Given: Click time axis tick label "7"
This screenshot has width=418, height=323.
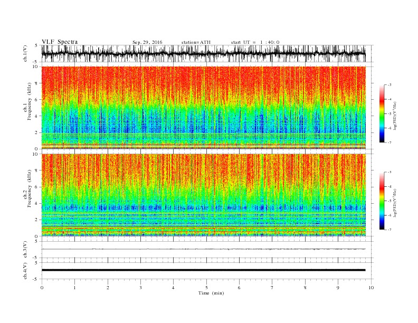Looking at the screenshot, I should (272, 288).
